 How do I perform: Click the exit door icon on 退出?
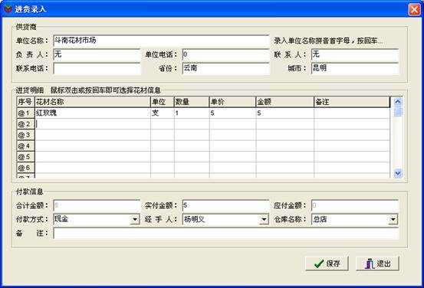pyautogui.click(x=370, y=263)
